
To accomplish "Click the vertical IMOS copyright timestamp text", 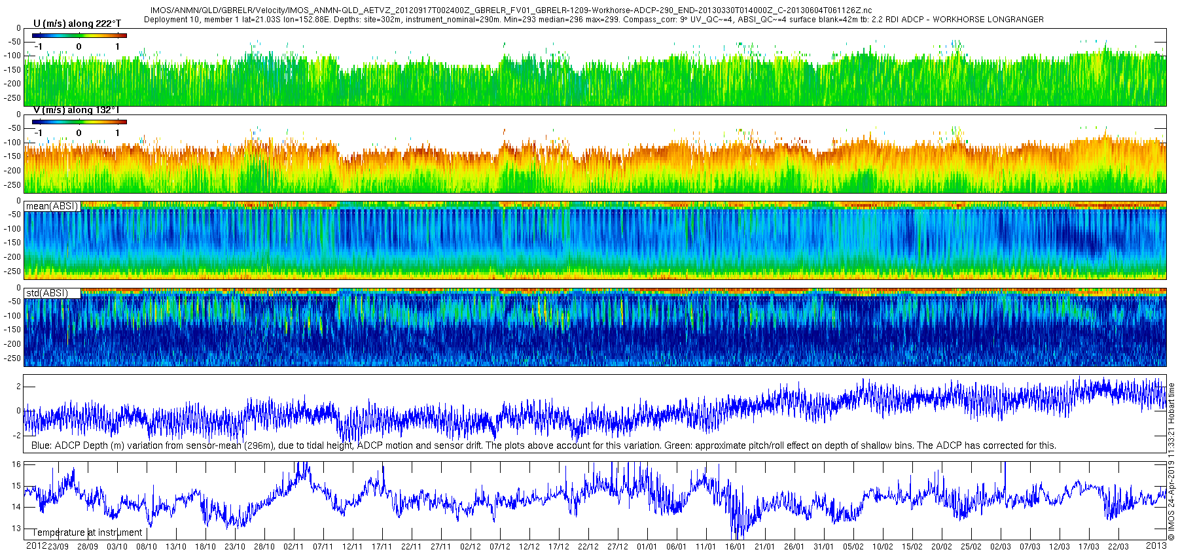I will (x=1172, y=461).
